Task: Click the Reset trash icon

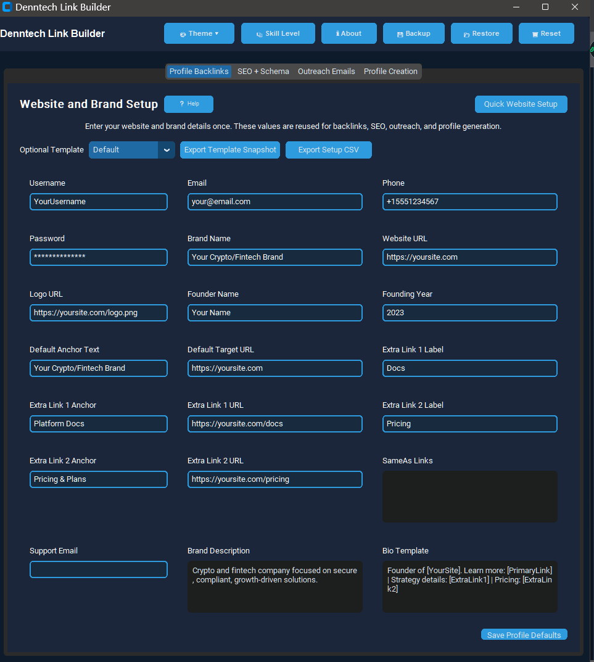Action: point(535,33)
